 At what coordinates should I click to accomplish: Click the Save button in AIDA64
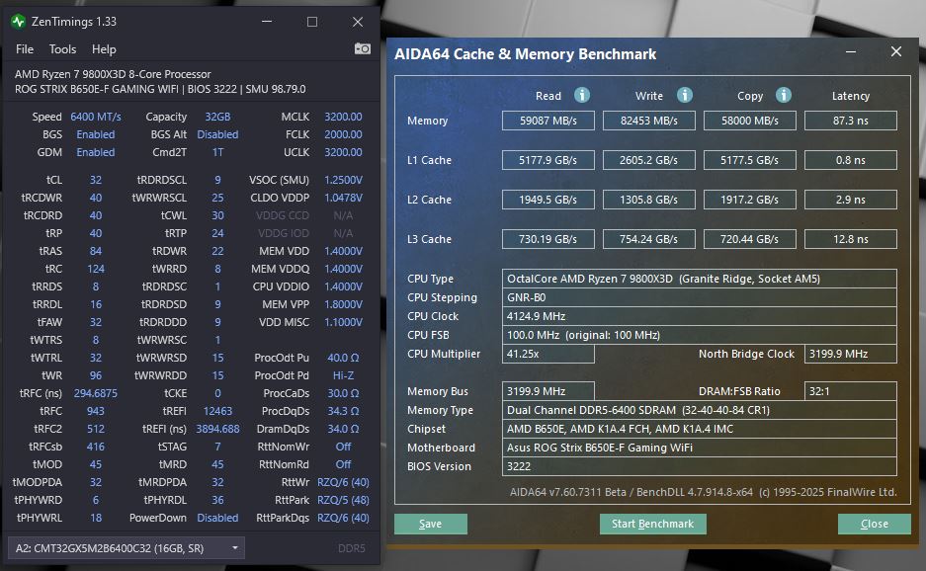pyautogui.click(x=431, y=524)
